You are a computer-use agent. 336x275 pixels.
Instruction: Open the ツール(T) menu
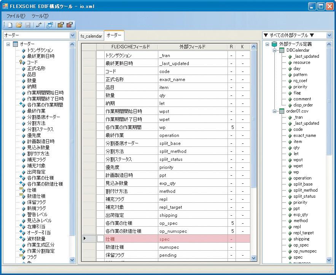tap(40, 16)
